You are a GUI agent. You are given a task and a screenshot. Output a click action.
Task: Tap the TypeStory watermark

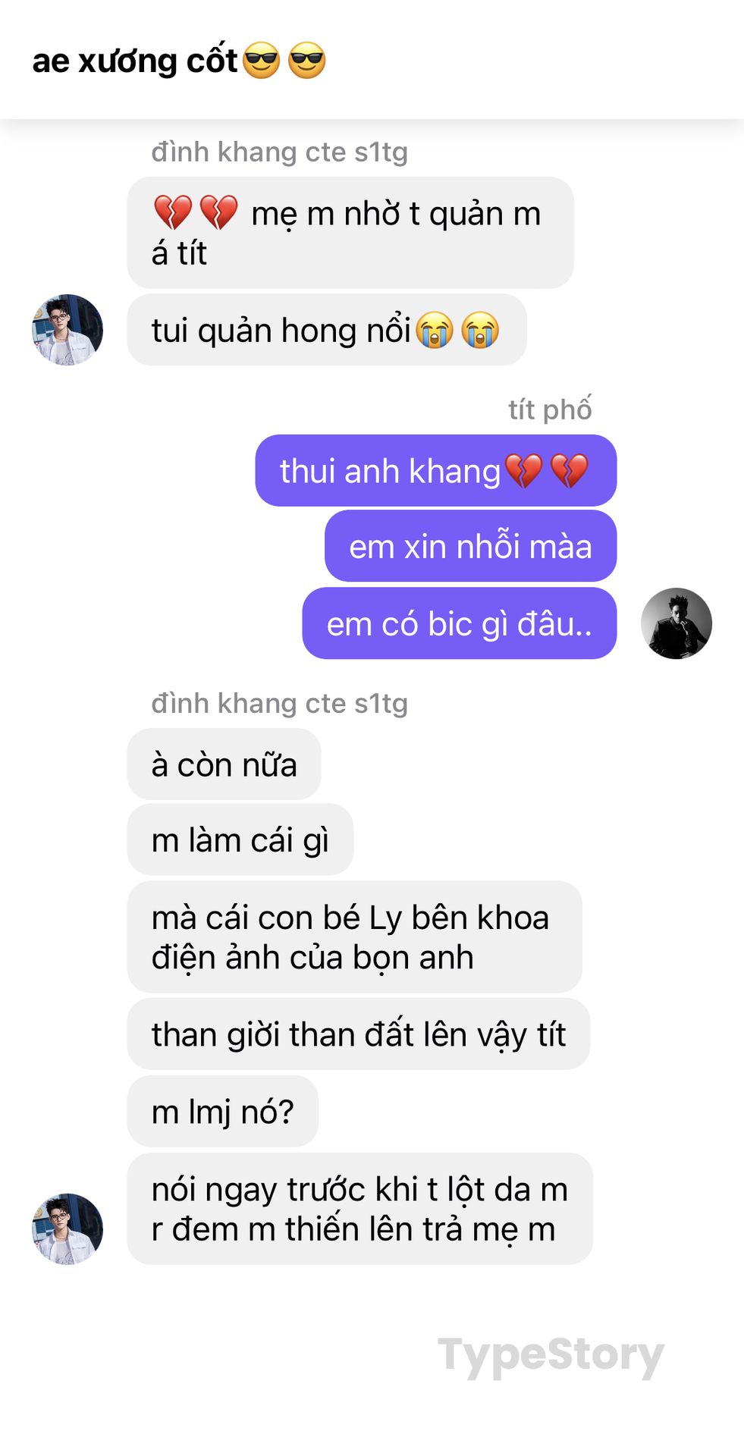[551, 1356]
